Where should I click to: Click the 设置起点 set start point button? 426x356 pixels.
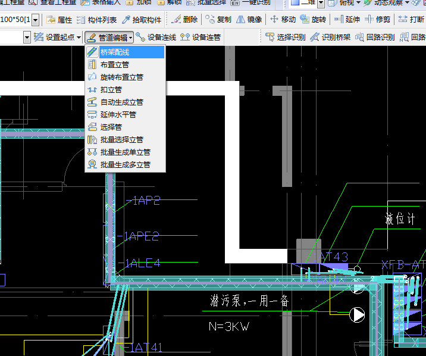click(x=54, y=38)
